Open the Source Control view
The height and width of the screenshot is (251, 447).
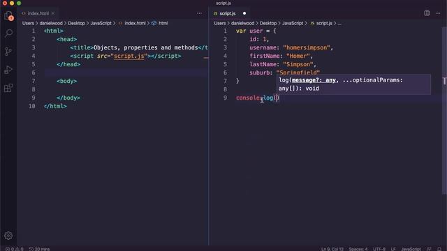(x=8, y=52)
